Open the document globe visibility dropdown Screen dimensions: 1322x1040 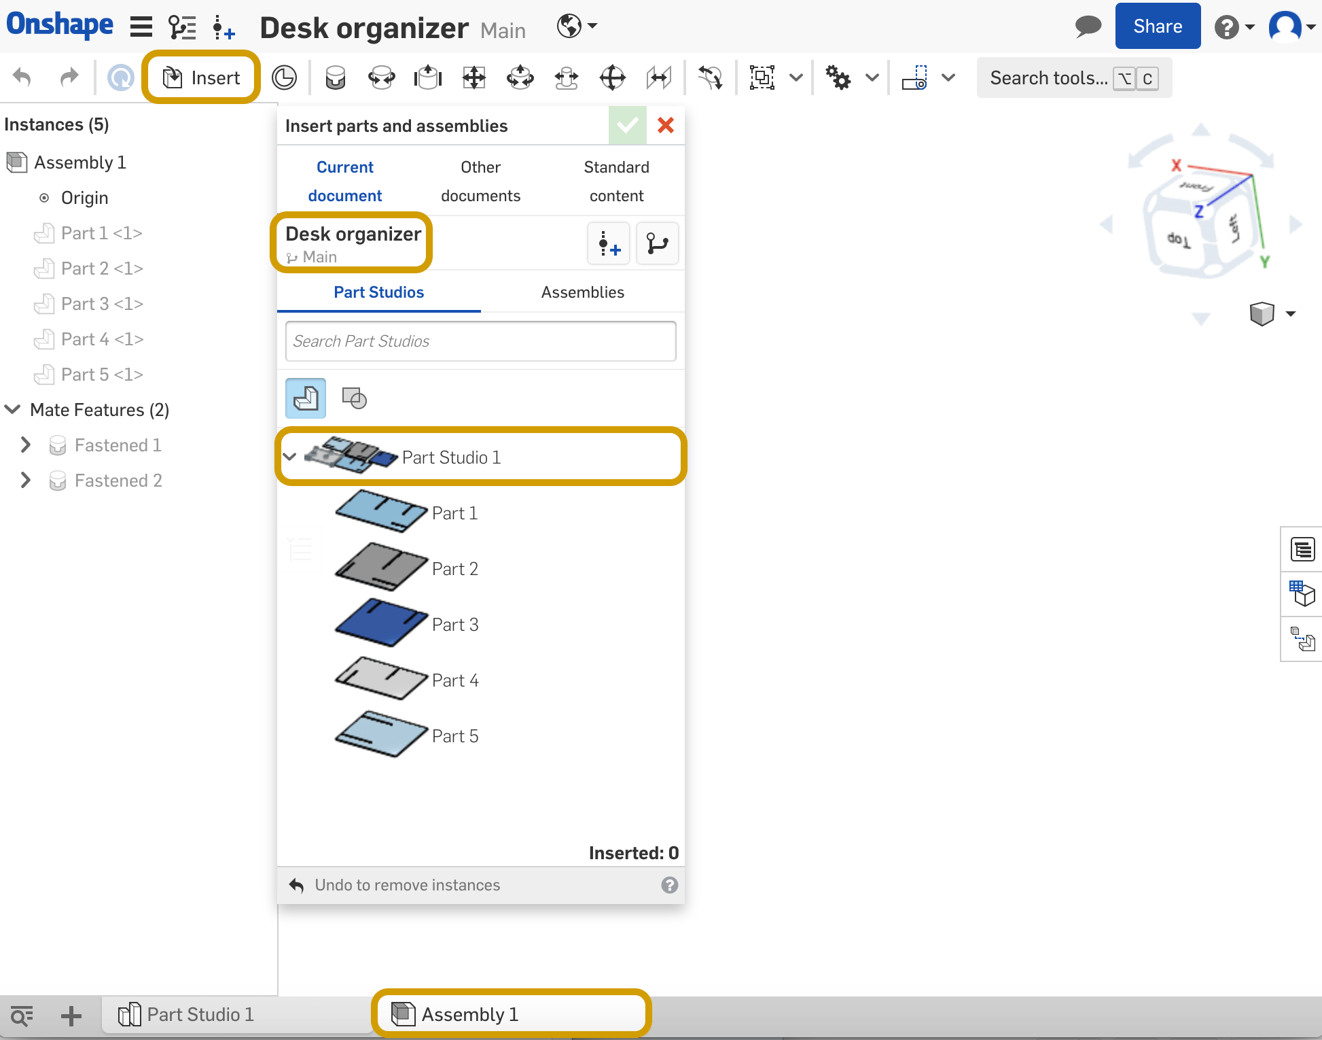pos(577,27)
